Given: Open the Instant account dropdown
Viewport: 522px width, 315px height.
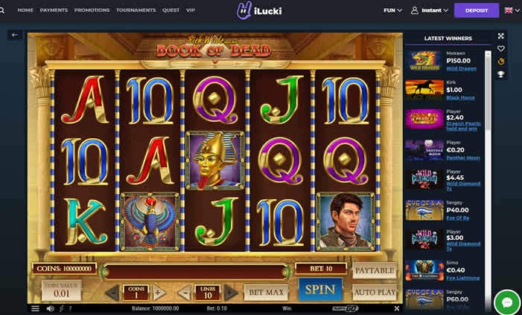Looking at the screenshot, I should [430, 10].
